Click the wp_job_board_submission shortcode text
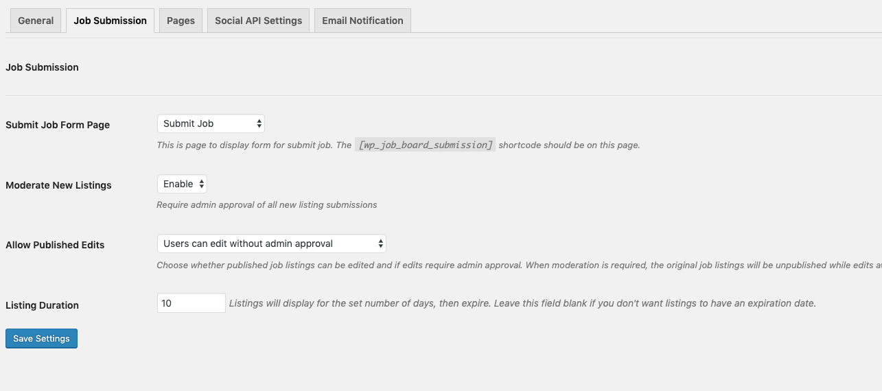 click(426, 145)
